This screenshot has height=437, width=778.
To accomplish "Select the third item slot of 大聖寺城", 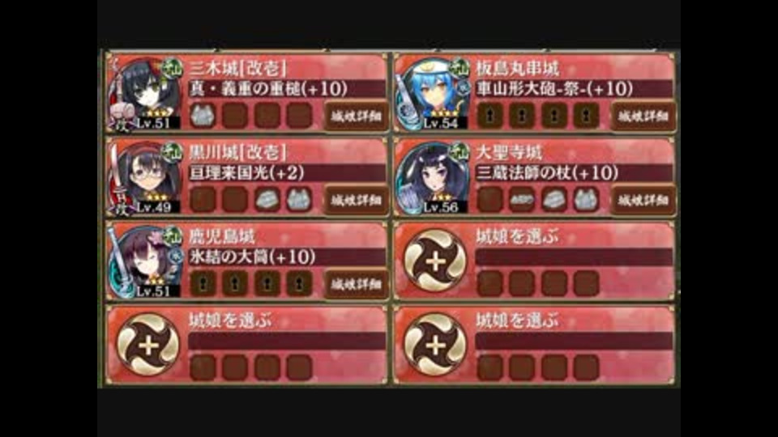I will pyautogui.click(x=554, y=200).
